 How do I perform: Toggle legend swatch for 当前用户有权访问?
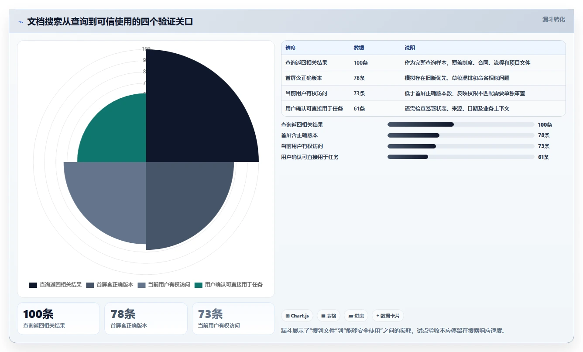point(141,285)
